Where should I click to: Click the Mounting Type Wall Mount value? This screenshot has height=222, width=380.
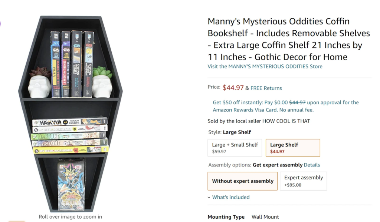[266, 217]
